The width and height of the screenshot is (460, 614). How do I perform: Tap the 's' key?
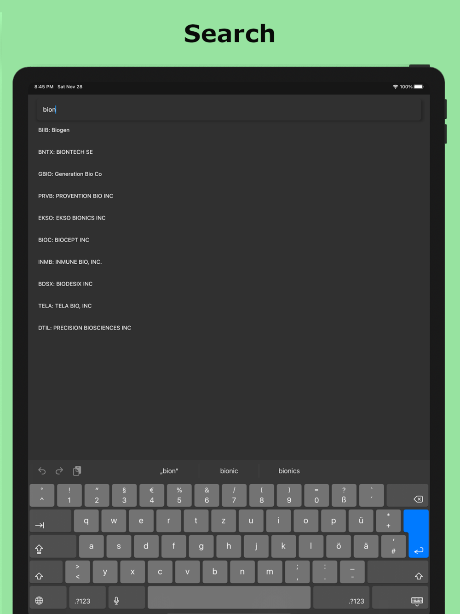119,546
